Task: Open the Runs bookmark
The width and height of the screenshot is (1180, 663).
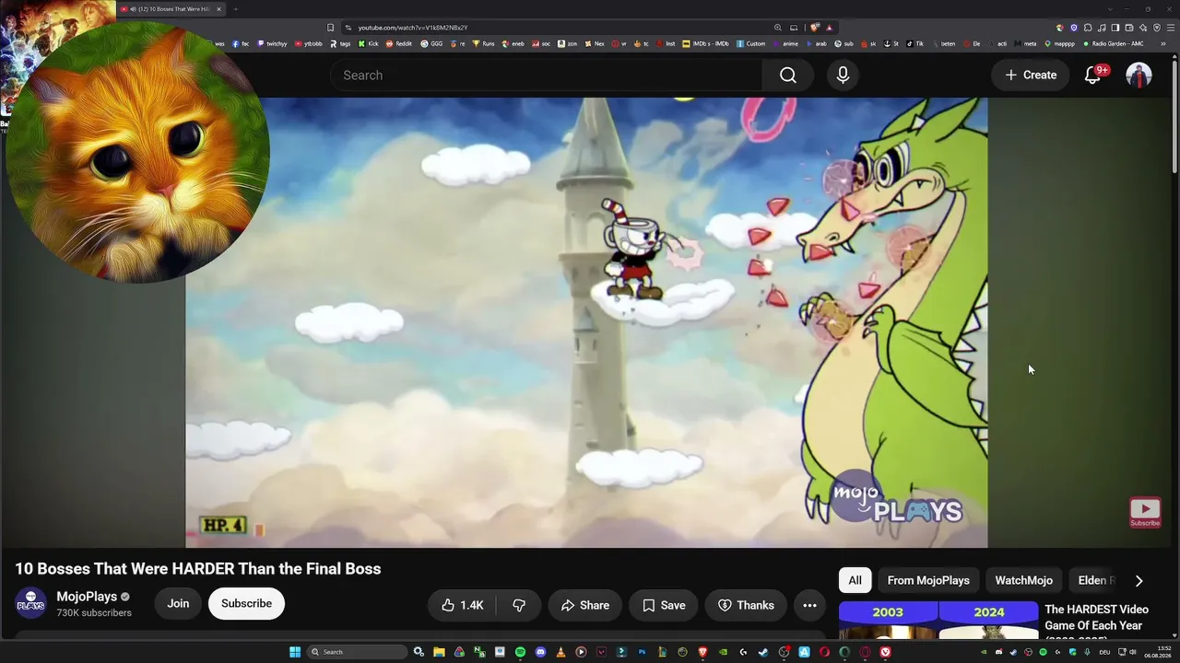Action: point(484,43)
